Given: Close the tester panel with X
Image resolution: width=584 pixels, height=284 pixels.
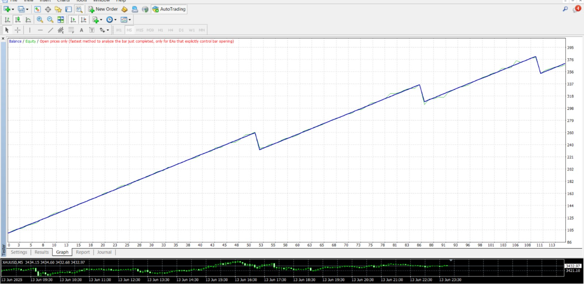Looking at the screenshot, I should [3, 38].
